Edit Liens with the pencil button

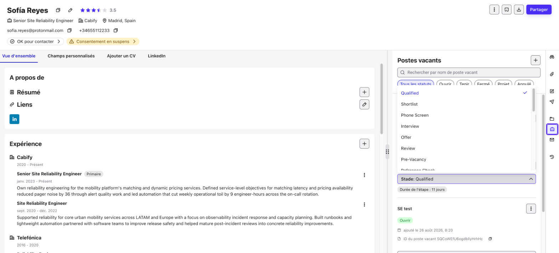point(364,104)
